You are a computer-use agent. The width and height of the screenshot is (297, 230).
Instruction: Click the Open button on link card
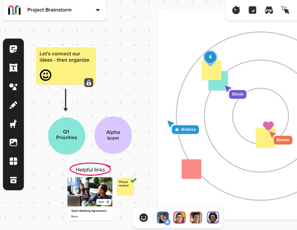tap(104, 202)
